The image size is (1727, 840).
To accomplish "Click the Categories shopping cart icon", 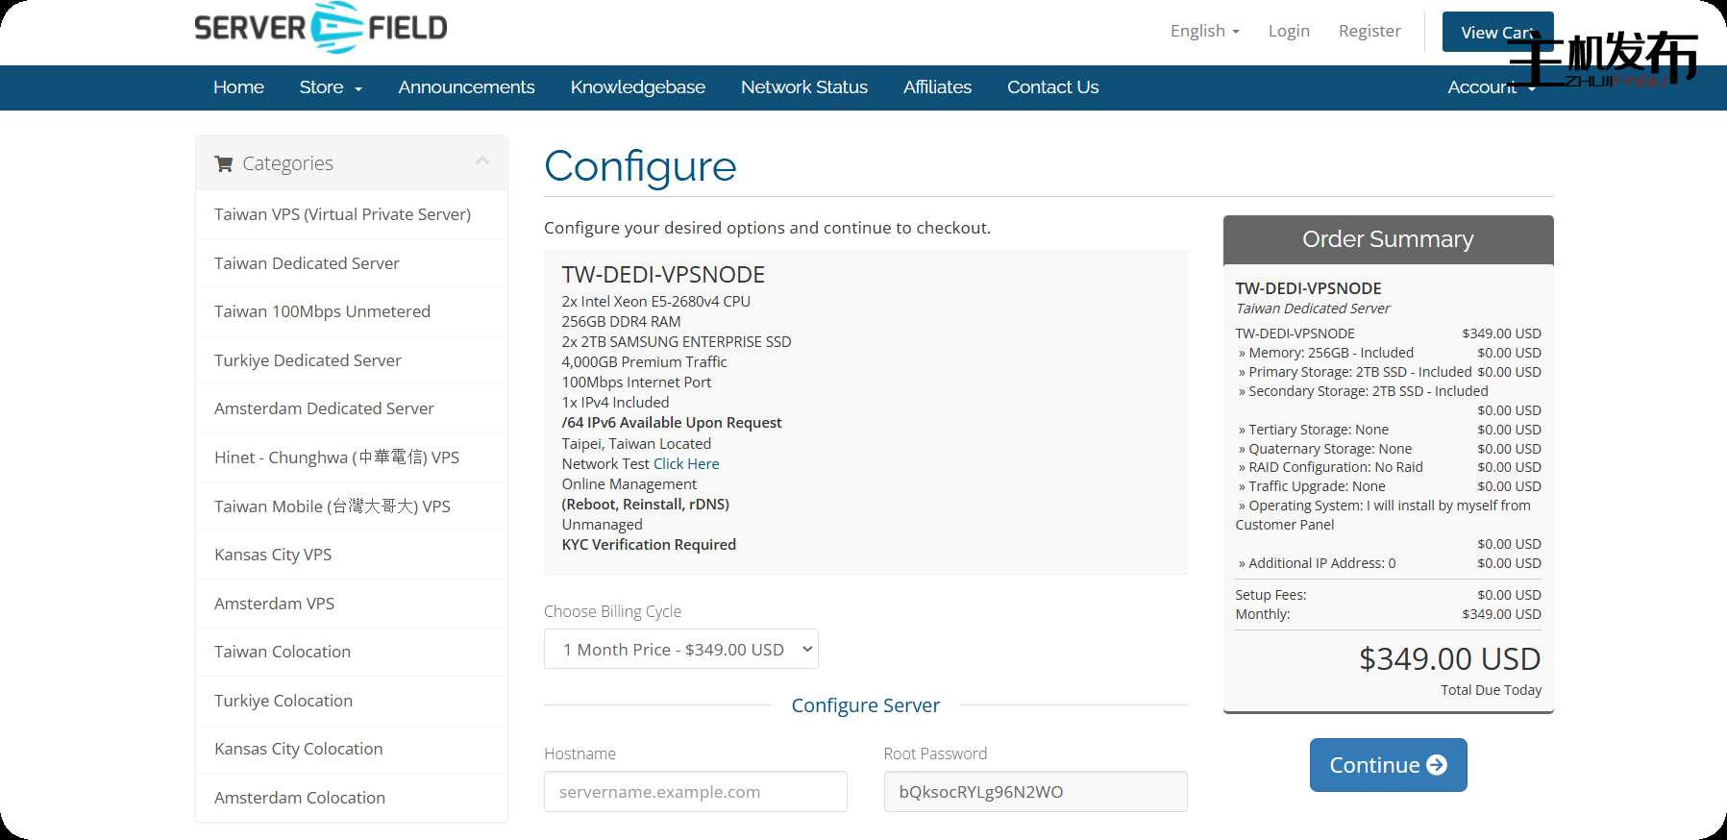I will (x=224, y=163).
